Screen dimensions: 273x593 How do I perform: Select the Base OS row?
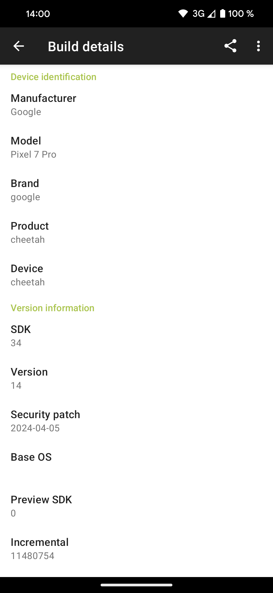pos(136,464)
